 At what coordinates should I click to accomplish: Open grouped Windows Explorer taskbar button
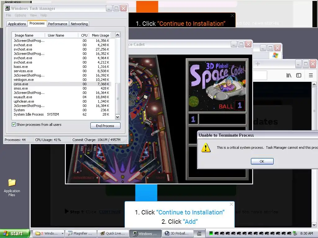48,233
